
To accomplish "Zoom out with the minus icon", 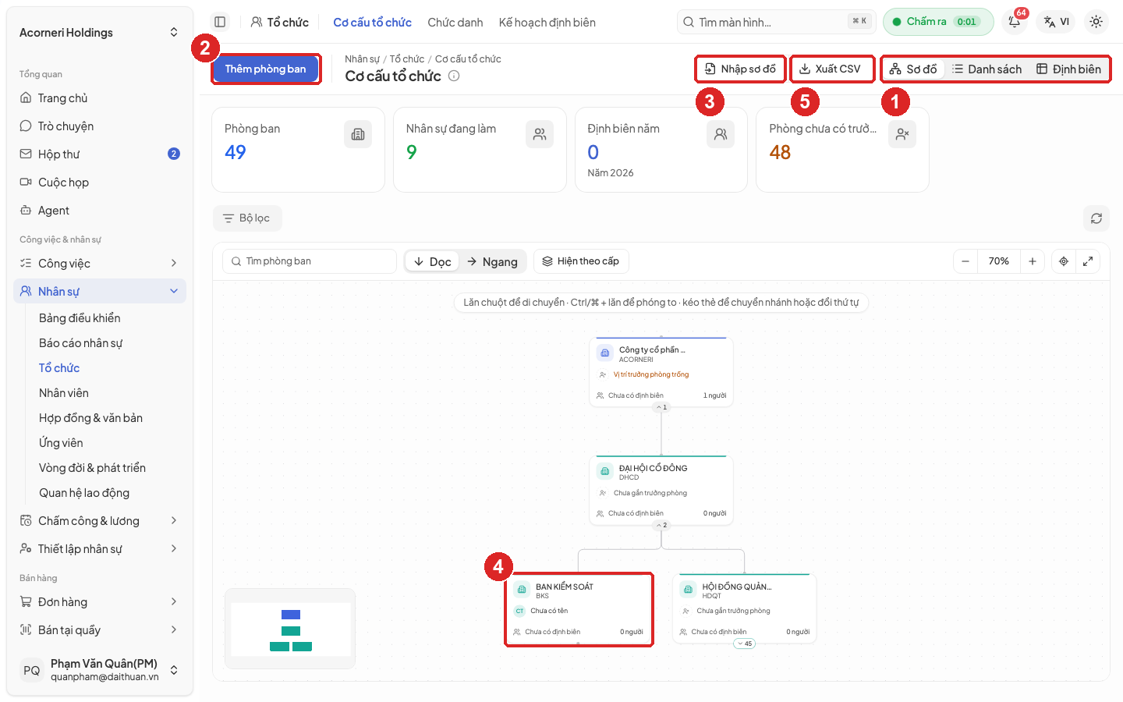I will click(965, 261).
